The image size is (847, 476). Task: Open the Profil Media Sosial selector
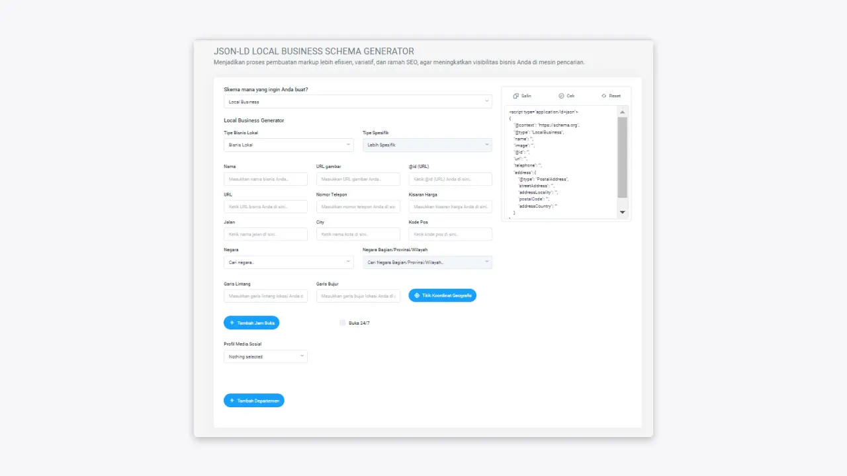(x=265, y=356)
